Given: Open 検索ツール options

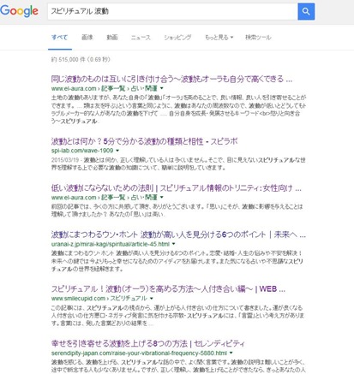Looking at the screenshot, I should click(x=258, y=38).
